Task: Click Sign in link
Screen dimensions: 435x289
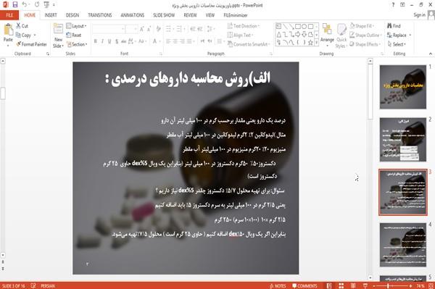Action: click(419, 14)
